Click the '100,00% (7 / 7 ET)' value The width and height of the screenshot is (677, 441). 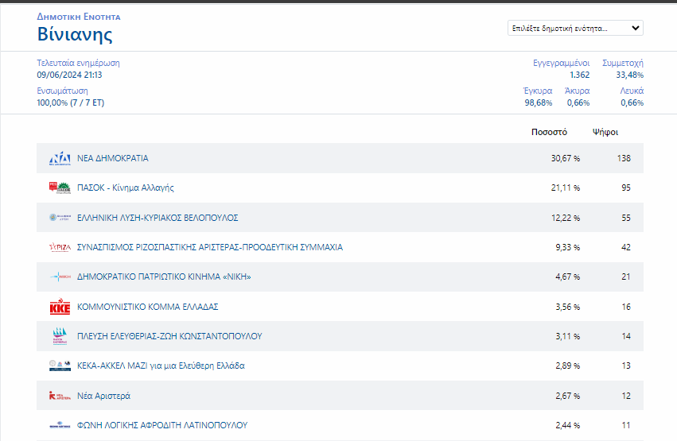pos(70,103)
